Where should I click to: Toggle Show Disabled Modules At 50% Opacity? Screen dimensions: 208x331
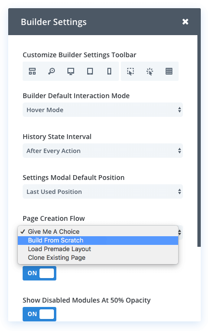(39, 314)
